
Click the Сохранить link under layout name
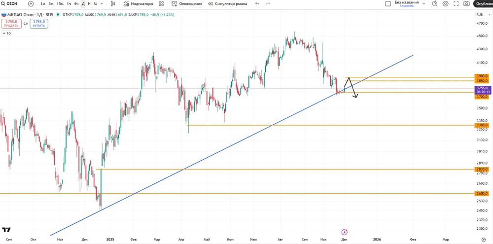[407, 6]
